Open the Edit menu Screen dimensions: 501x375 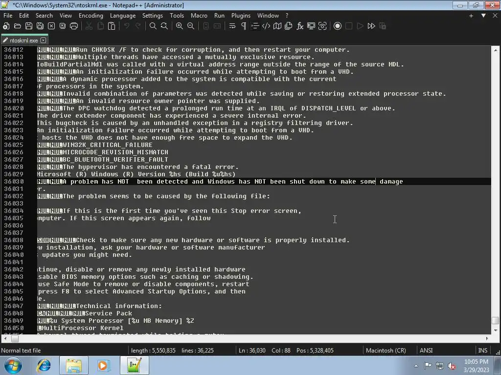(23, 16)
